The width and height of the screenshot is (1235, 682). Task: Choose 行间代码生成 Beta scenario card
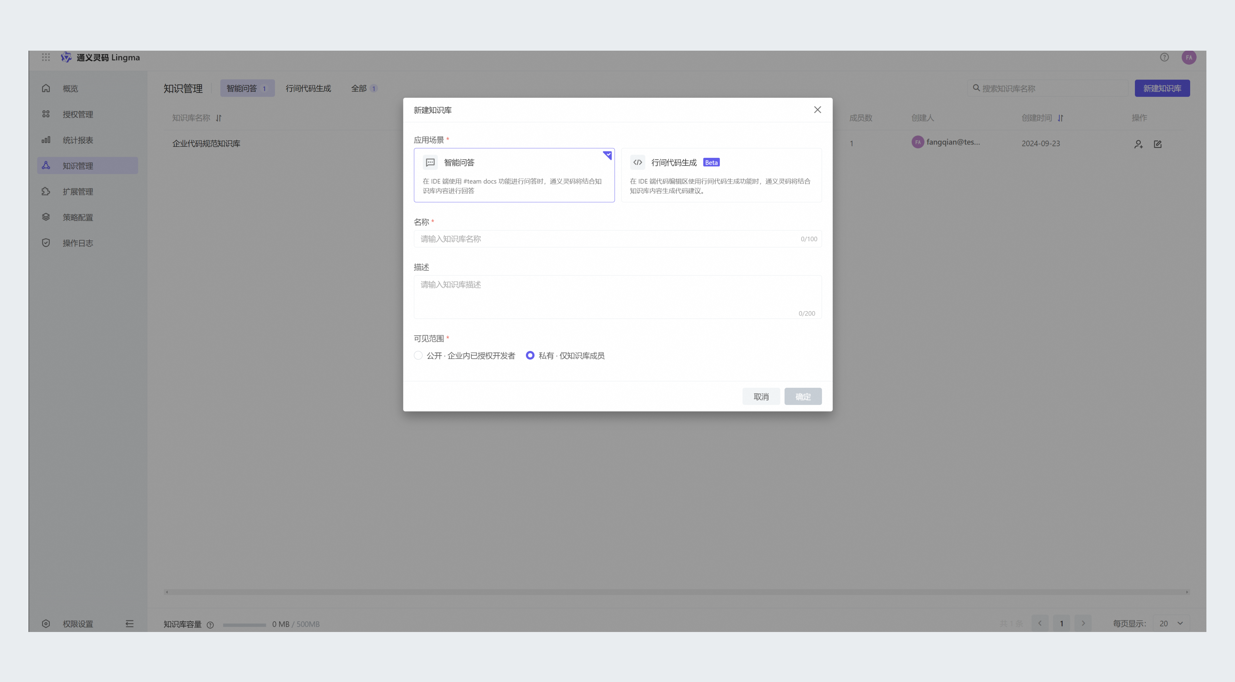[x=721, y=175]
